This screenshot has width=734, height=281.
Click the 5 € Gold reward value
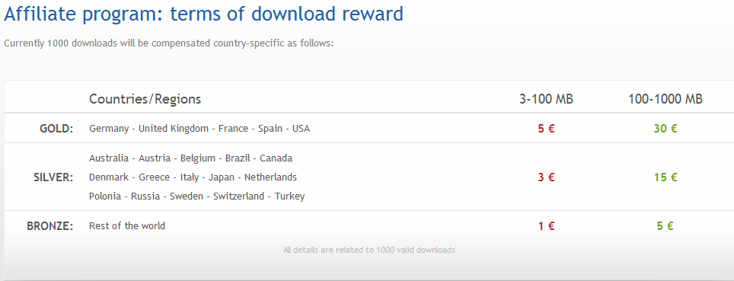pyautogui.click(x=546, y=129)
